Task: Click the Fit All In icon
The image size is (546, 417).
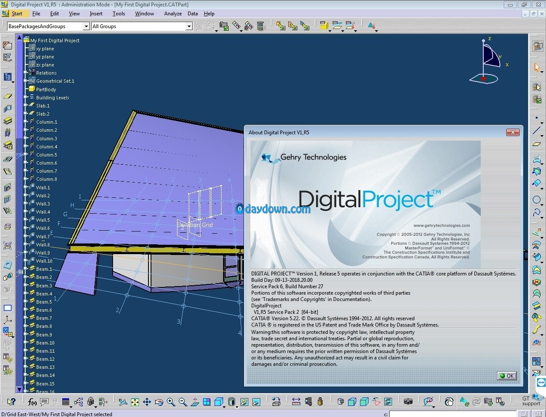Action: [x=135, y=402]
